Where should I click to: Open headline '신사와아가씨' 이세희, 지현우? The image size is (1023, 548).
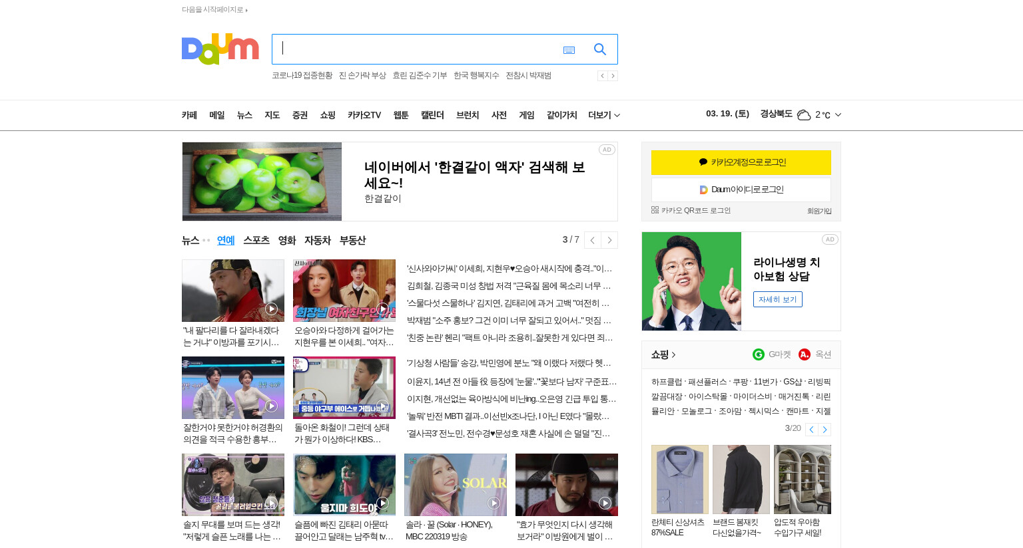point(510,269)
